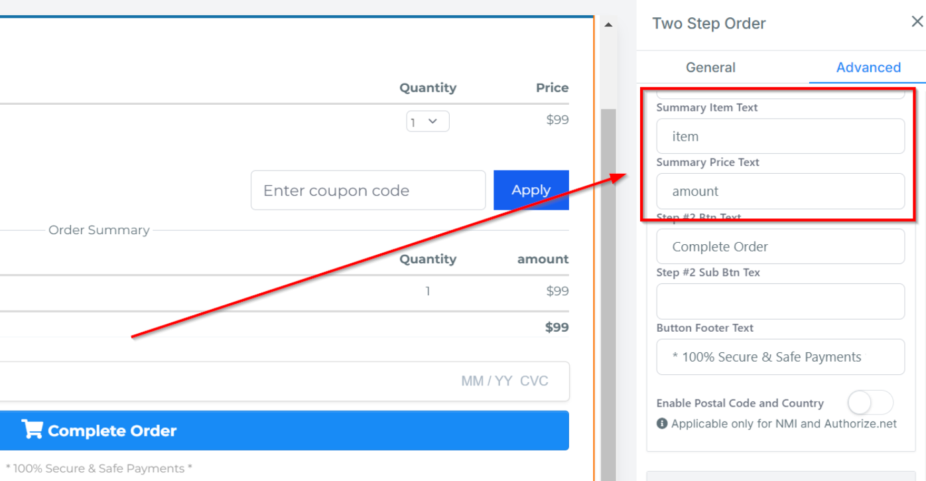This screenshot has height=481, width=926.
Task: Focus the CVC card field
Action: point(535,381)
